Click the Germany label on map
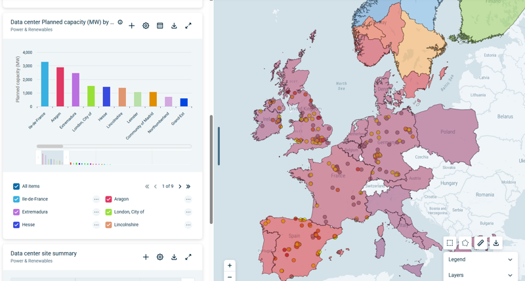This screenshot has height=281, width=525. pos(387,142)
